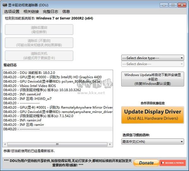Select log line INF: oem4.inf
Image resolution: width=189 pixels, height=171 pixels.
click(58, 94)
